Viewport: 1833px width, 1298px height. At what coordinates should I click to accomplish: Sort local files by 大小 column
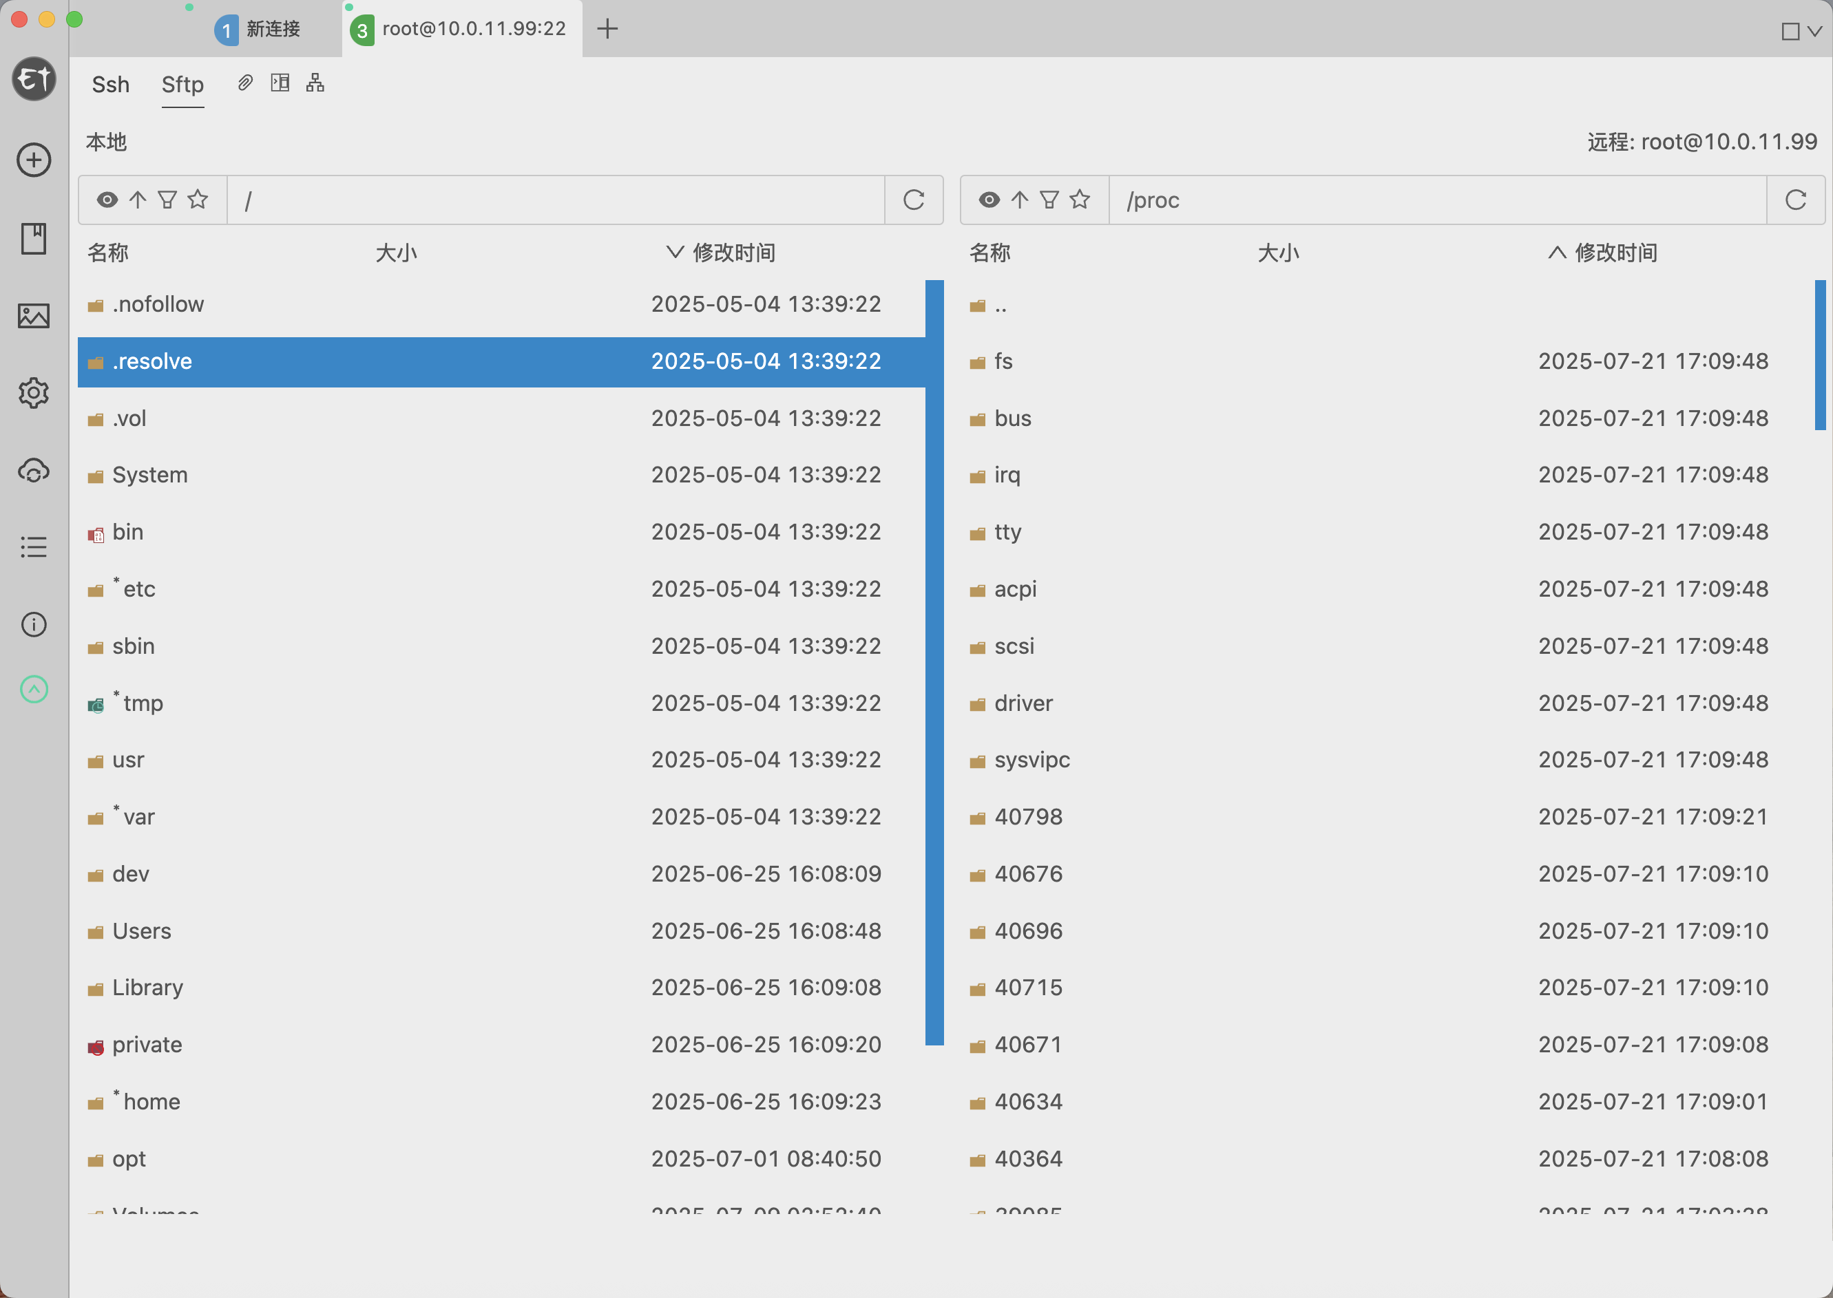coord(397,253)
